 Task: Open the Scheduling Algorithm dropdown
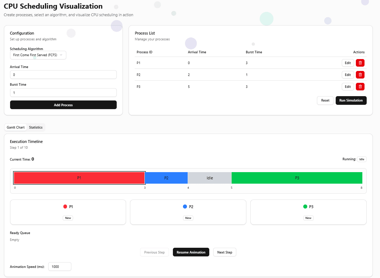pos(38,55)
